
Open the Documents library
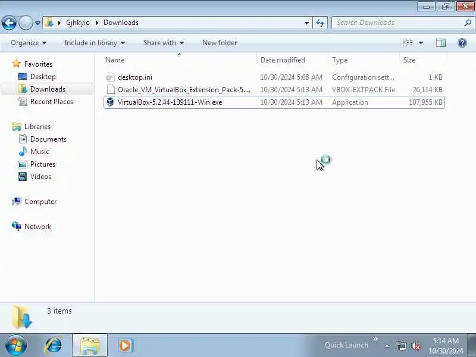(48, 139)
